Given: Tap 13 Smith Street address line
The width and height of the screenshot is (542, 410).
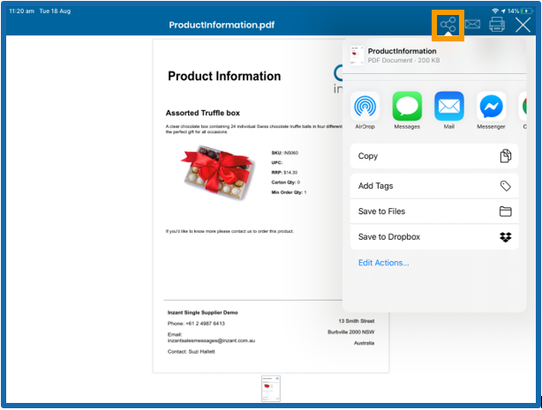Looking at the screenshot, I should tap(357, 321).
